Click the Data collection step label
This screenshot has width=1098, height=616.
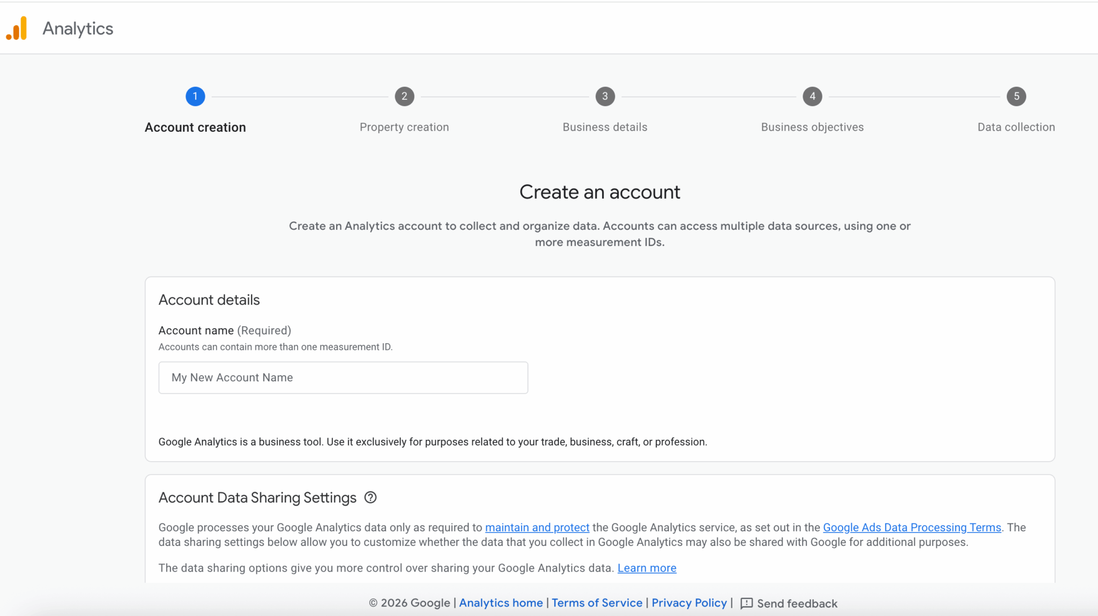[1015, 127]
